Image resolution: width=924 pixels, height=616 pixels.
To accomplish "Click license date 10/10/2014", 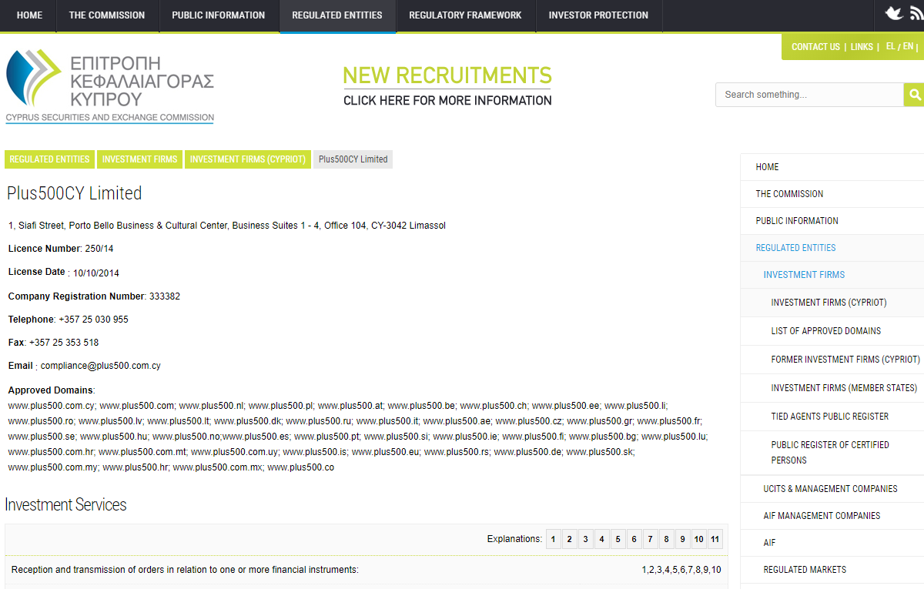I will [96, 273].
